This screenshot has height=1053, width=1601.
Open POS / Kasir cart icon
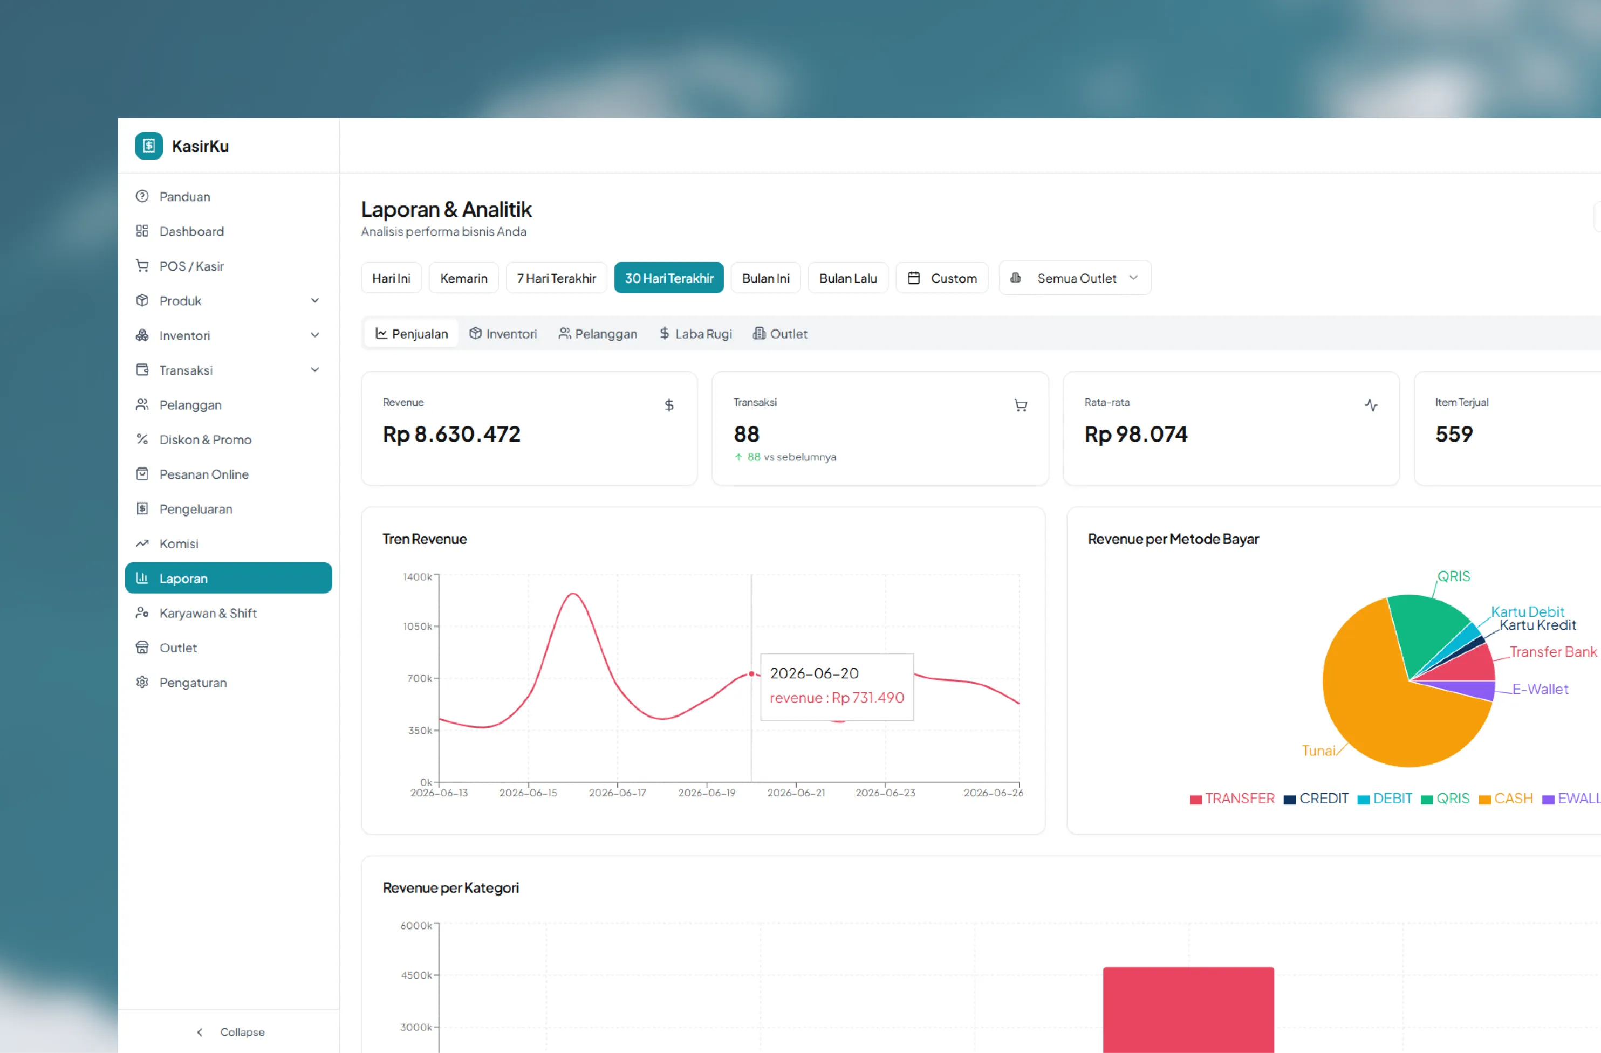pyautogui.click(x=142, y=266)
